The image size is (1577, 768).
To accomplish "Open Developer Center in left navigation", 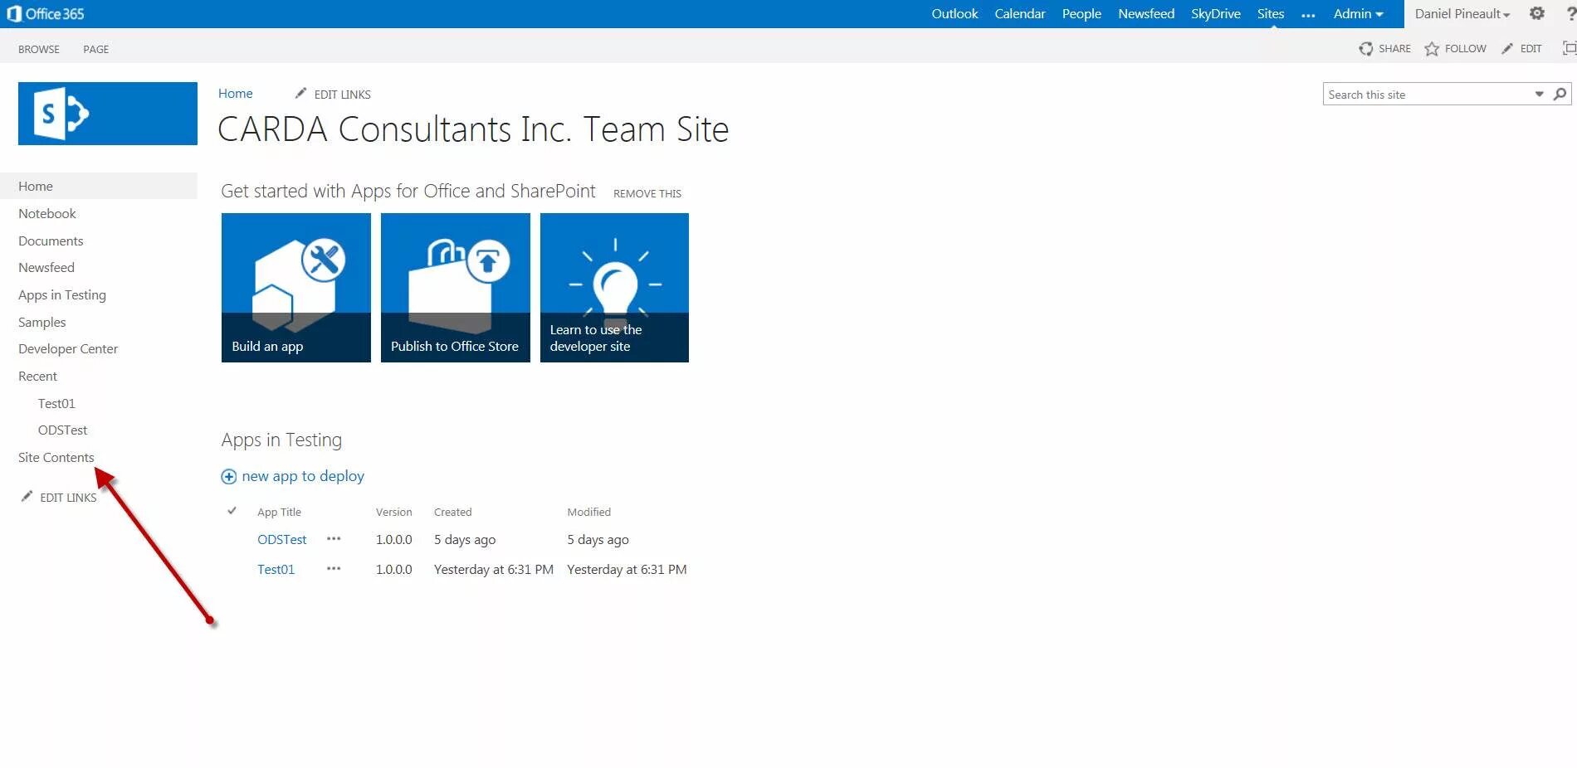I will [x=68, y=348].
